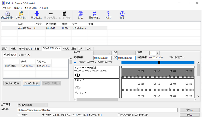
Task: Enable オリジナルの作成日時を保持 checkbox
Action: point(119,114)
